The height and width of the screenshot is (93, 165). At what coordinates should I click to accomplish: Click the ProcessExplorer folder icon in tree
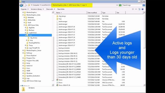coord(25,56)
